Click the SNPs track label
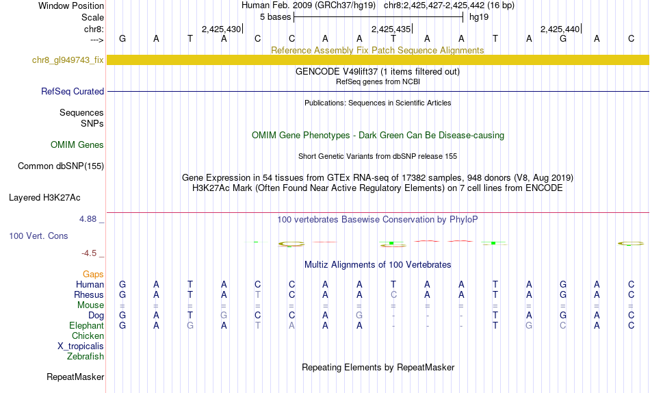This screenshot has width=650, height=393. point(92,124)
